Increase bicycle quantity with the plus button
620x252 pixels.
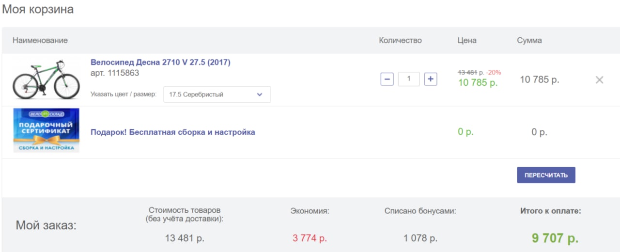pos(431,79)
